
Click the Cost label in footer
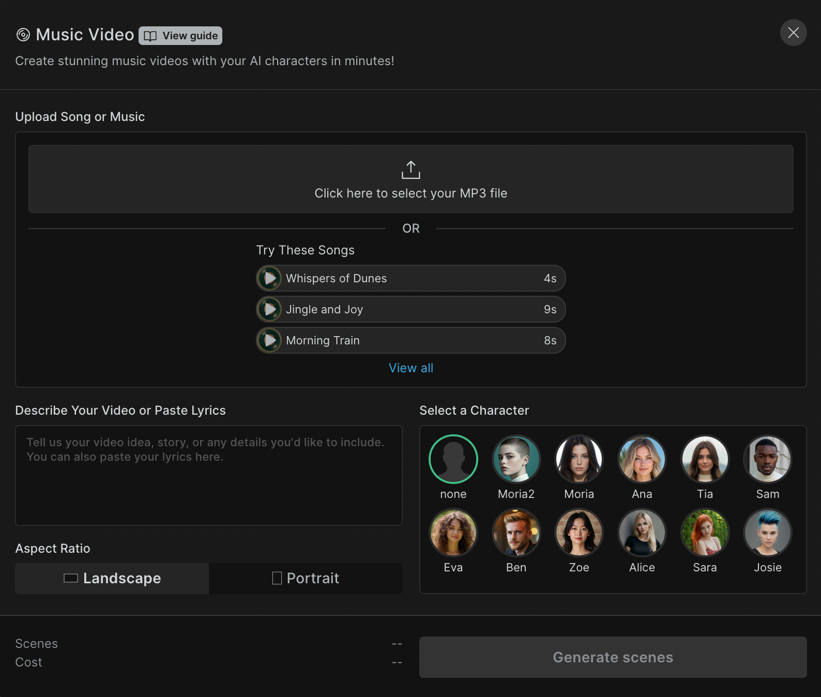pos(29,662)
